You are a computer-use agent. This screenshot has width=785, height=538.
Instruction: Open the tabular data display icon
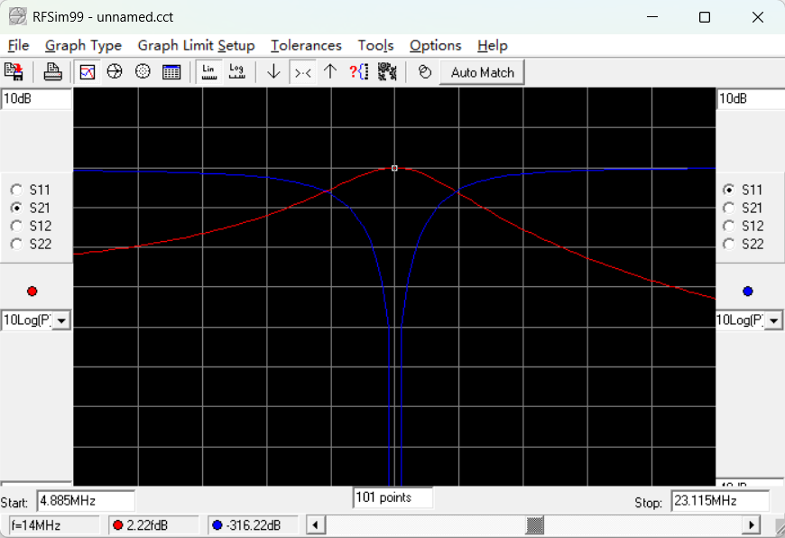click(171, 71)
